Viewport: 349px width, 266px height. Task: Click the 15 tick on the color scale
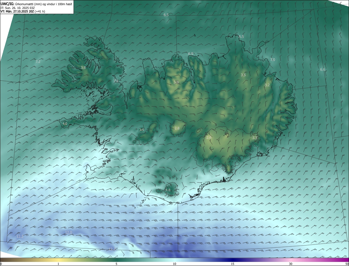[233, 264]
